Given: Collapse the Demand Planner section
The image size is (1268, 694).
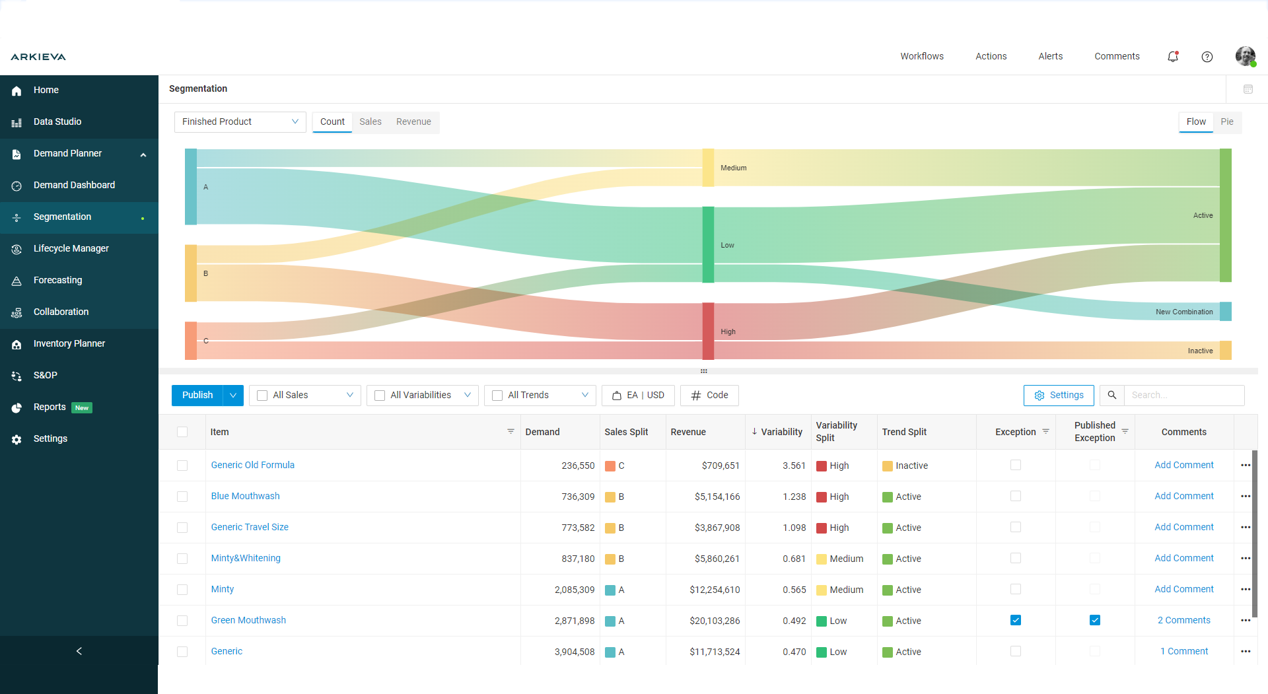Looking at the screenshot, I should point(143,154).
